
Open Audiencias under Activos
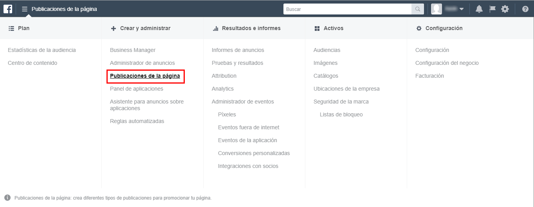(327, 50)
